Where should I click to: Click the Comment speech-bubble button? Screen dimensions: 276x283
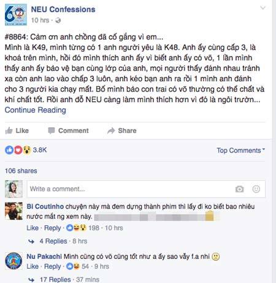click(x=68, y=130)
